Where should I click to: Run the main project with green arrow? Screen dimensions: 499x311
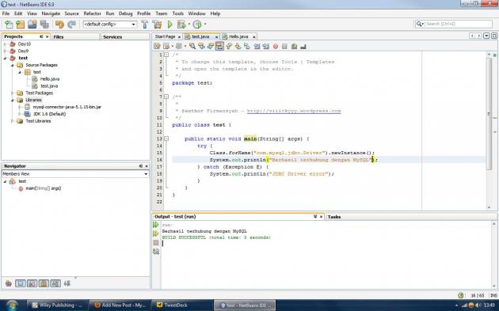(x=170, y=25)
